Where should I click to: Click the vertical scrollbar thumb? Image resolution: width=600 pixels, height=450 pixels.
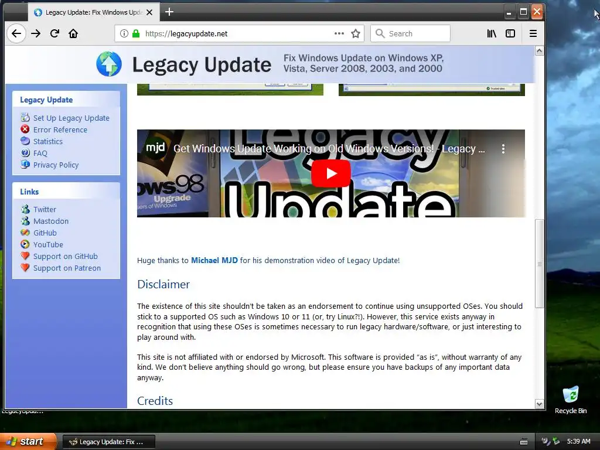539,264
